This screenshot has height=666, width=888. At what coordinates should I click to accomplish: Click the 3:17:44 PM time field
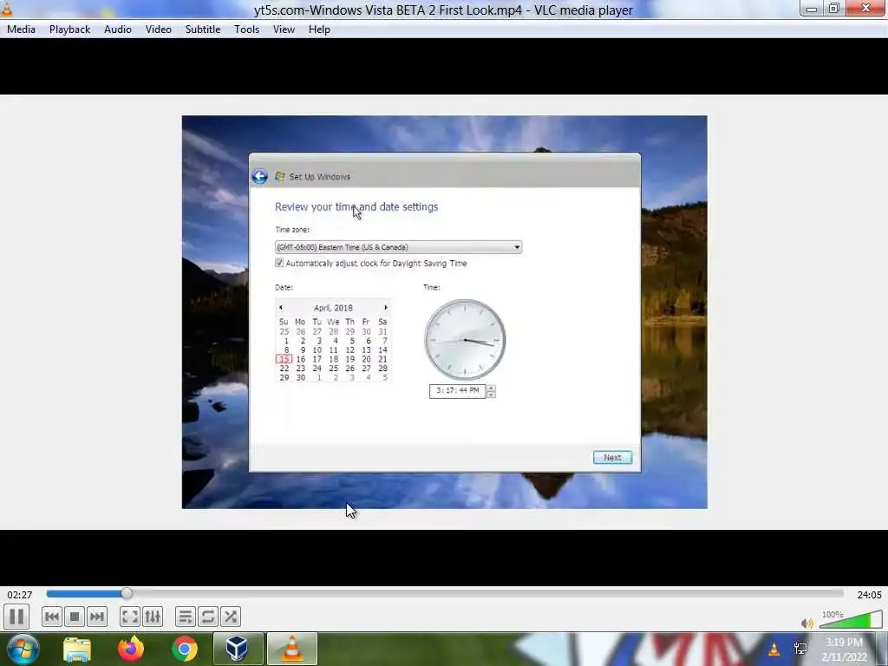[x=458, y=390]
